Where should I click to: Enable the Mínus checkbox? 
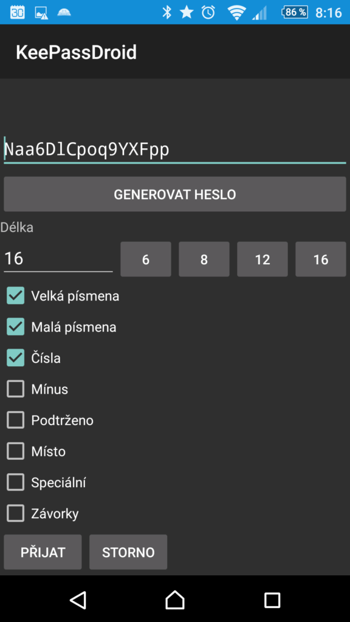(x=15, y=389)
